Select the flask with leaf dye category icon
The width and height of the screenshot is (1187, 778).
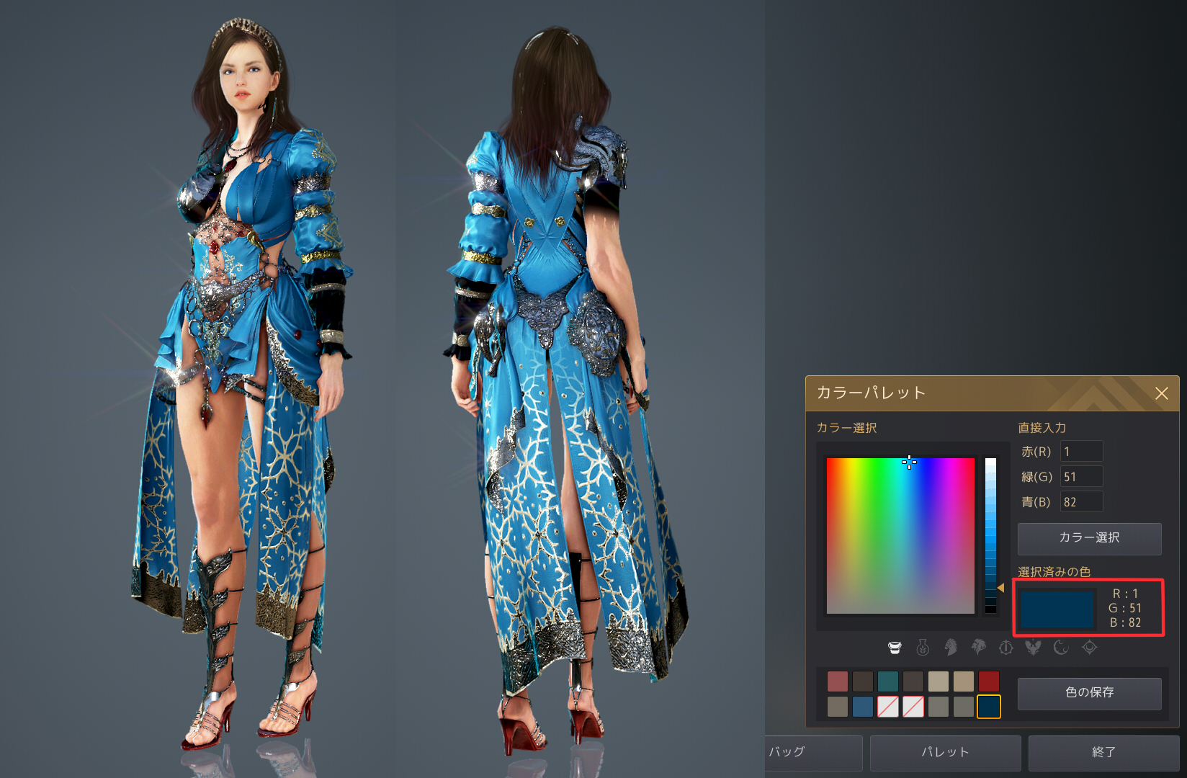pyautogui.click(x=923, y=648)
